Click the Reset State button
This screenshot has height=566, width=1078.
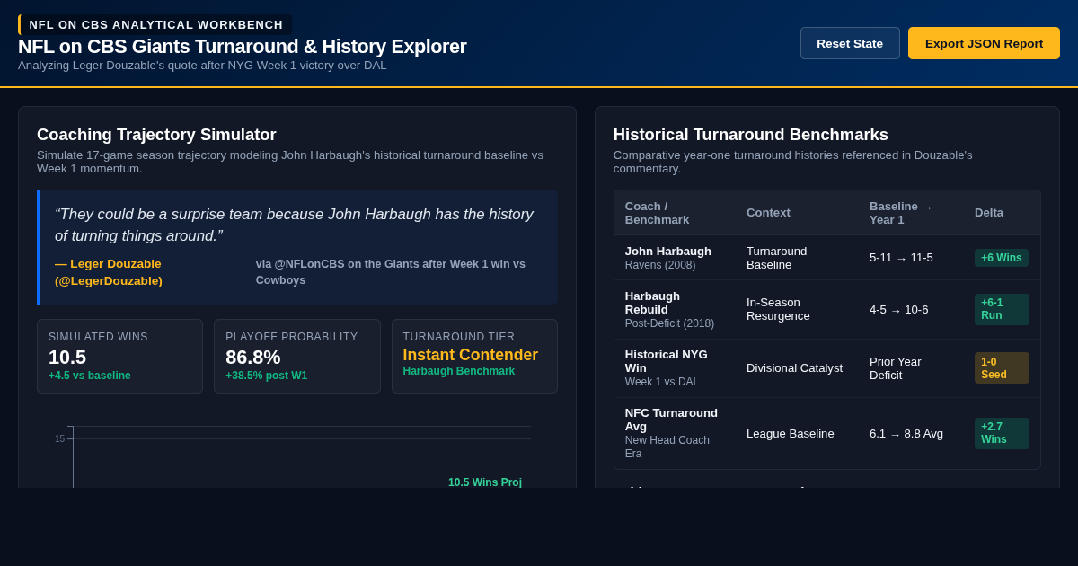(x=850, y=43)
